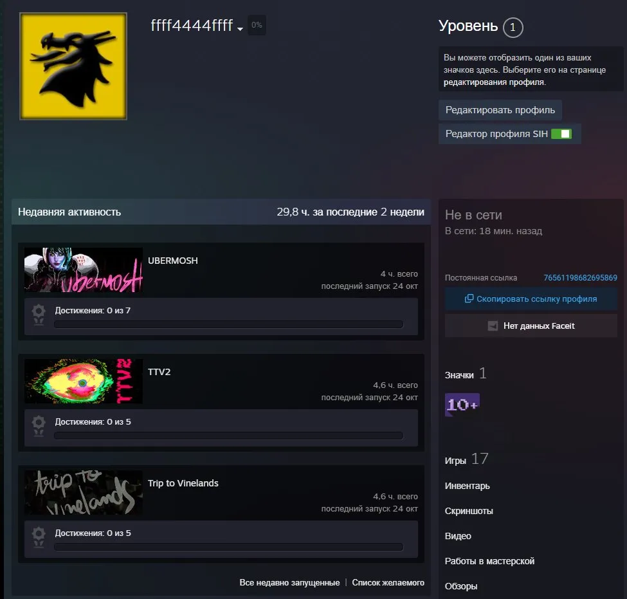
Task: Click the Faceit logo icon
Action: coord(493,326)
